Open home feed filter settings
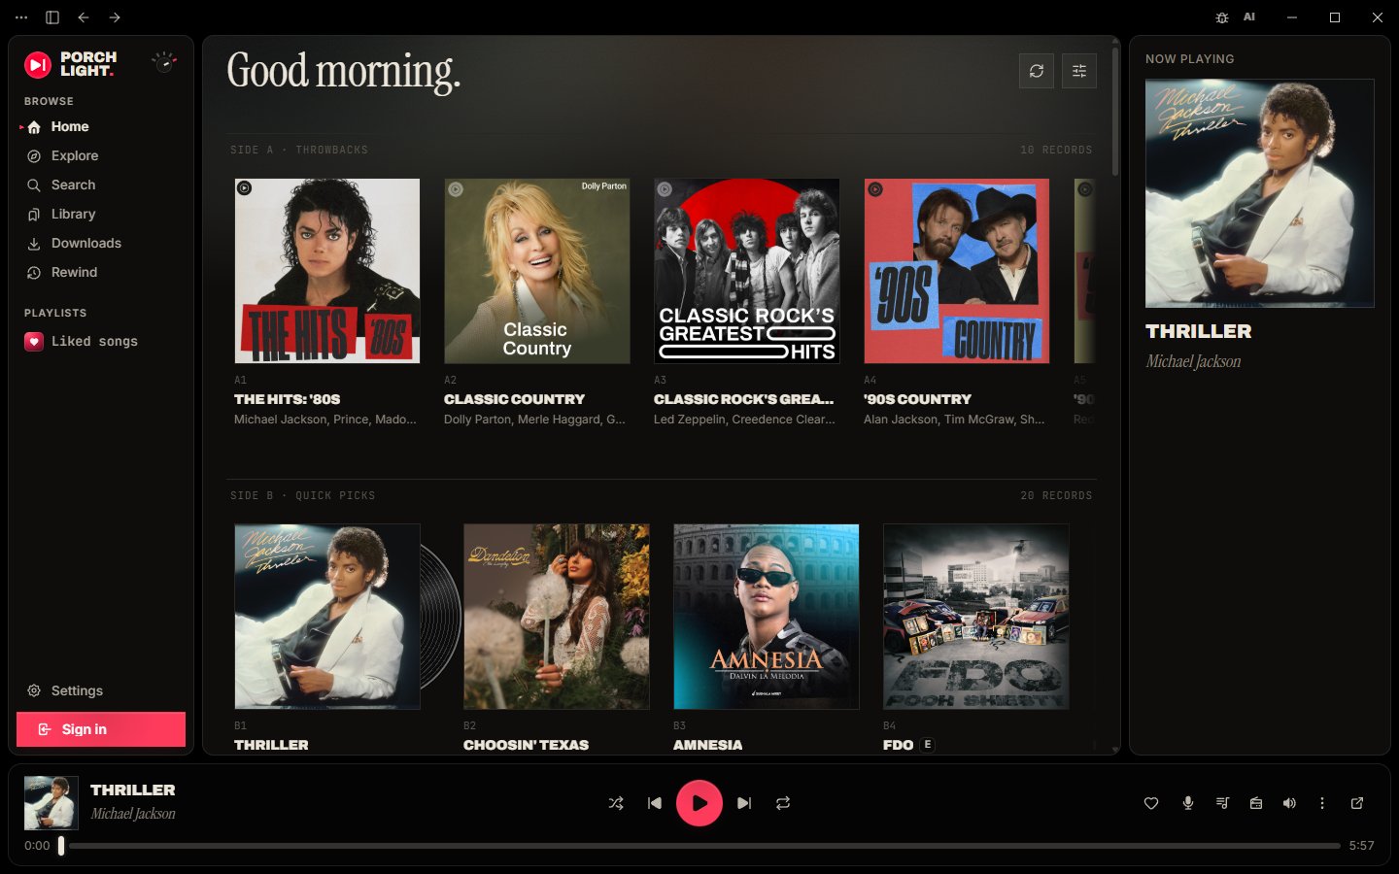Viewport: 1399px width, 874px height. pos(1079,71)
